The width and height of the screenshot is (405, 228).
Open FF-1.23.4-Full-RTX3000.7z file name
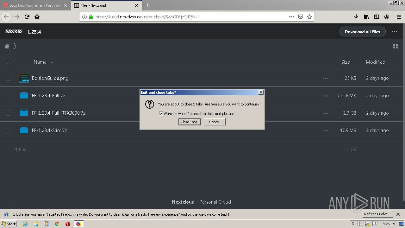59,113
